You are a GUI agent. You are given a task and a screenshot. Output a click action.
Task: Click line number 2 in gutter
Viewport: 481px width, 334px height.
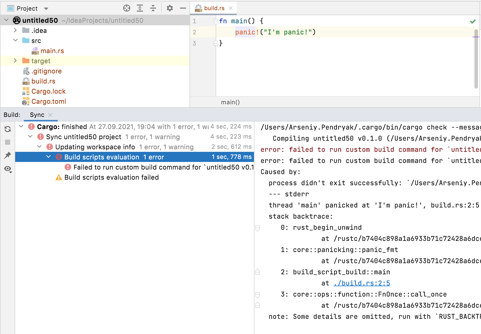pos(194,32)
